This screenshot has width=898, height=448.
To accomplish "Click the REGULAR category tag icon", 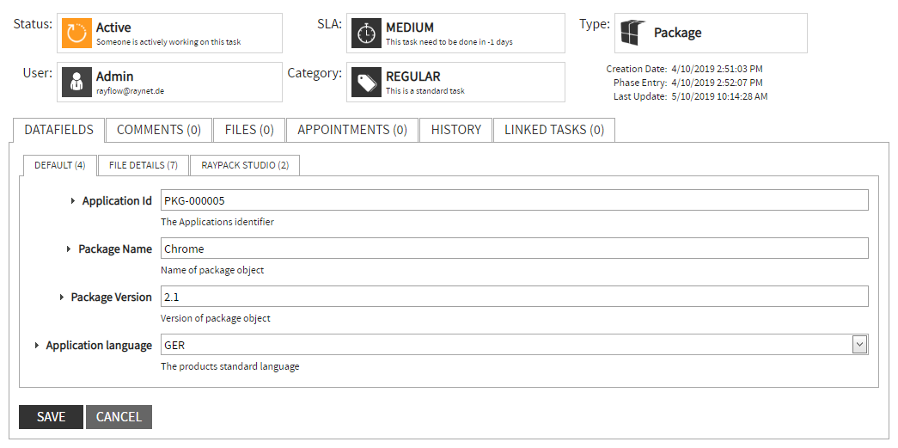I will click(x=367, y=82).
